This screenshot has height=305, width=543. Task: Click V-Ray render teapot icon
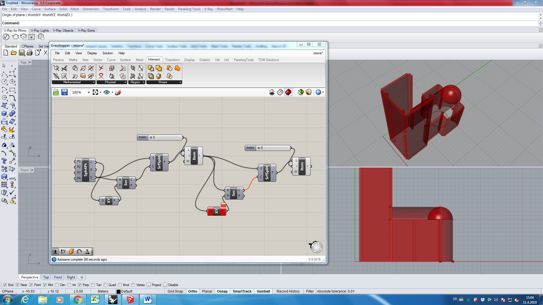[x=15, y=37]
